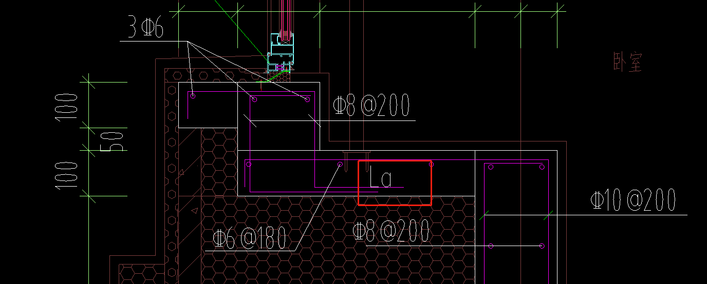
Task: Pick the Φ6@180 stirrup annotation
Action: (249, 239)
